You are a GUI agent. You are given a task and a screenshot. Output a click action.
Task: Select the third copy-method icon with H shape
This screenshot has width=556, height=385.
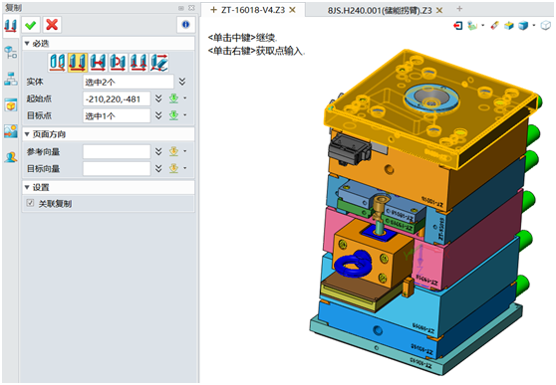[99, 63]
